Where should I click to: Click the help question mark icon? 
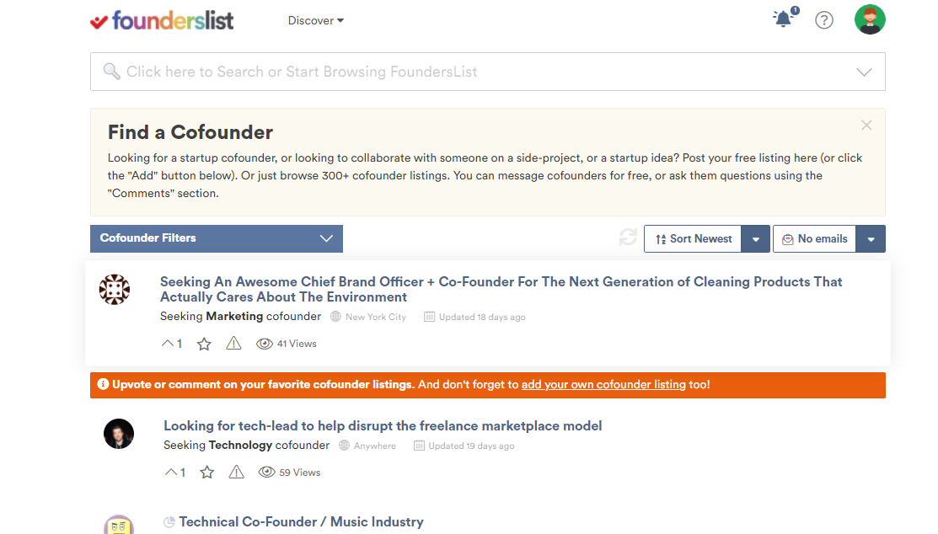click(x=823, y=19)
